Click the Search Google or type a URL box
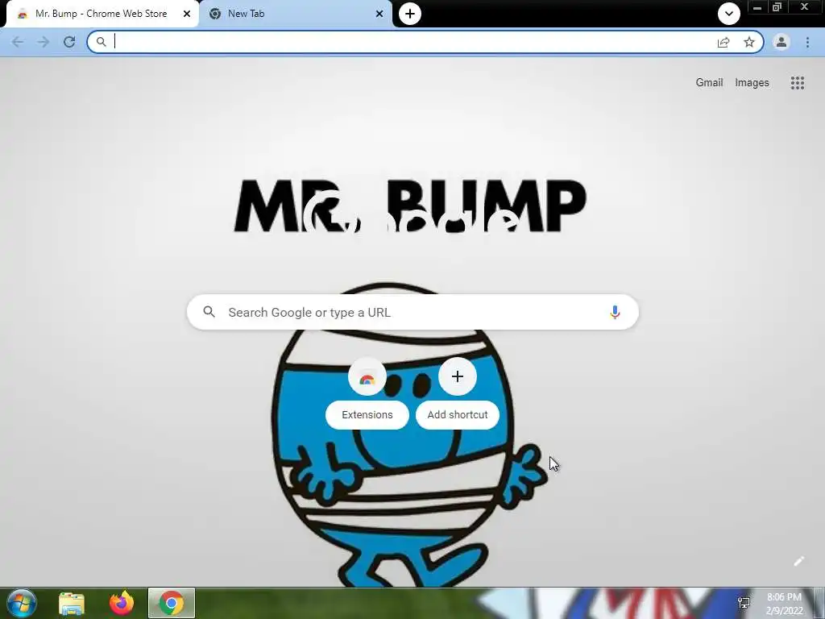This screenshot has height=619, width=825. point(412,312)
